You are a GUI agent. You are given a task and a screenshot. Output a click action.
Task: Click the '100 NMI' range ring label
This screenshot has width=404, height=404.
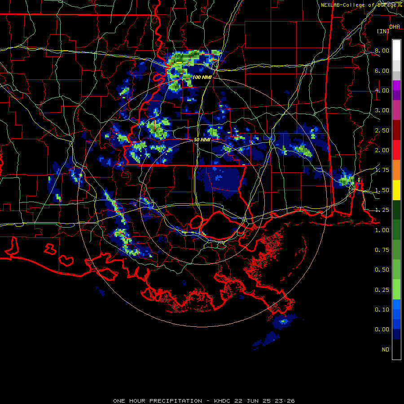click(202, 77)
